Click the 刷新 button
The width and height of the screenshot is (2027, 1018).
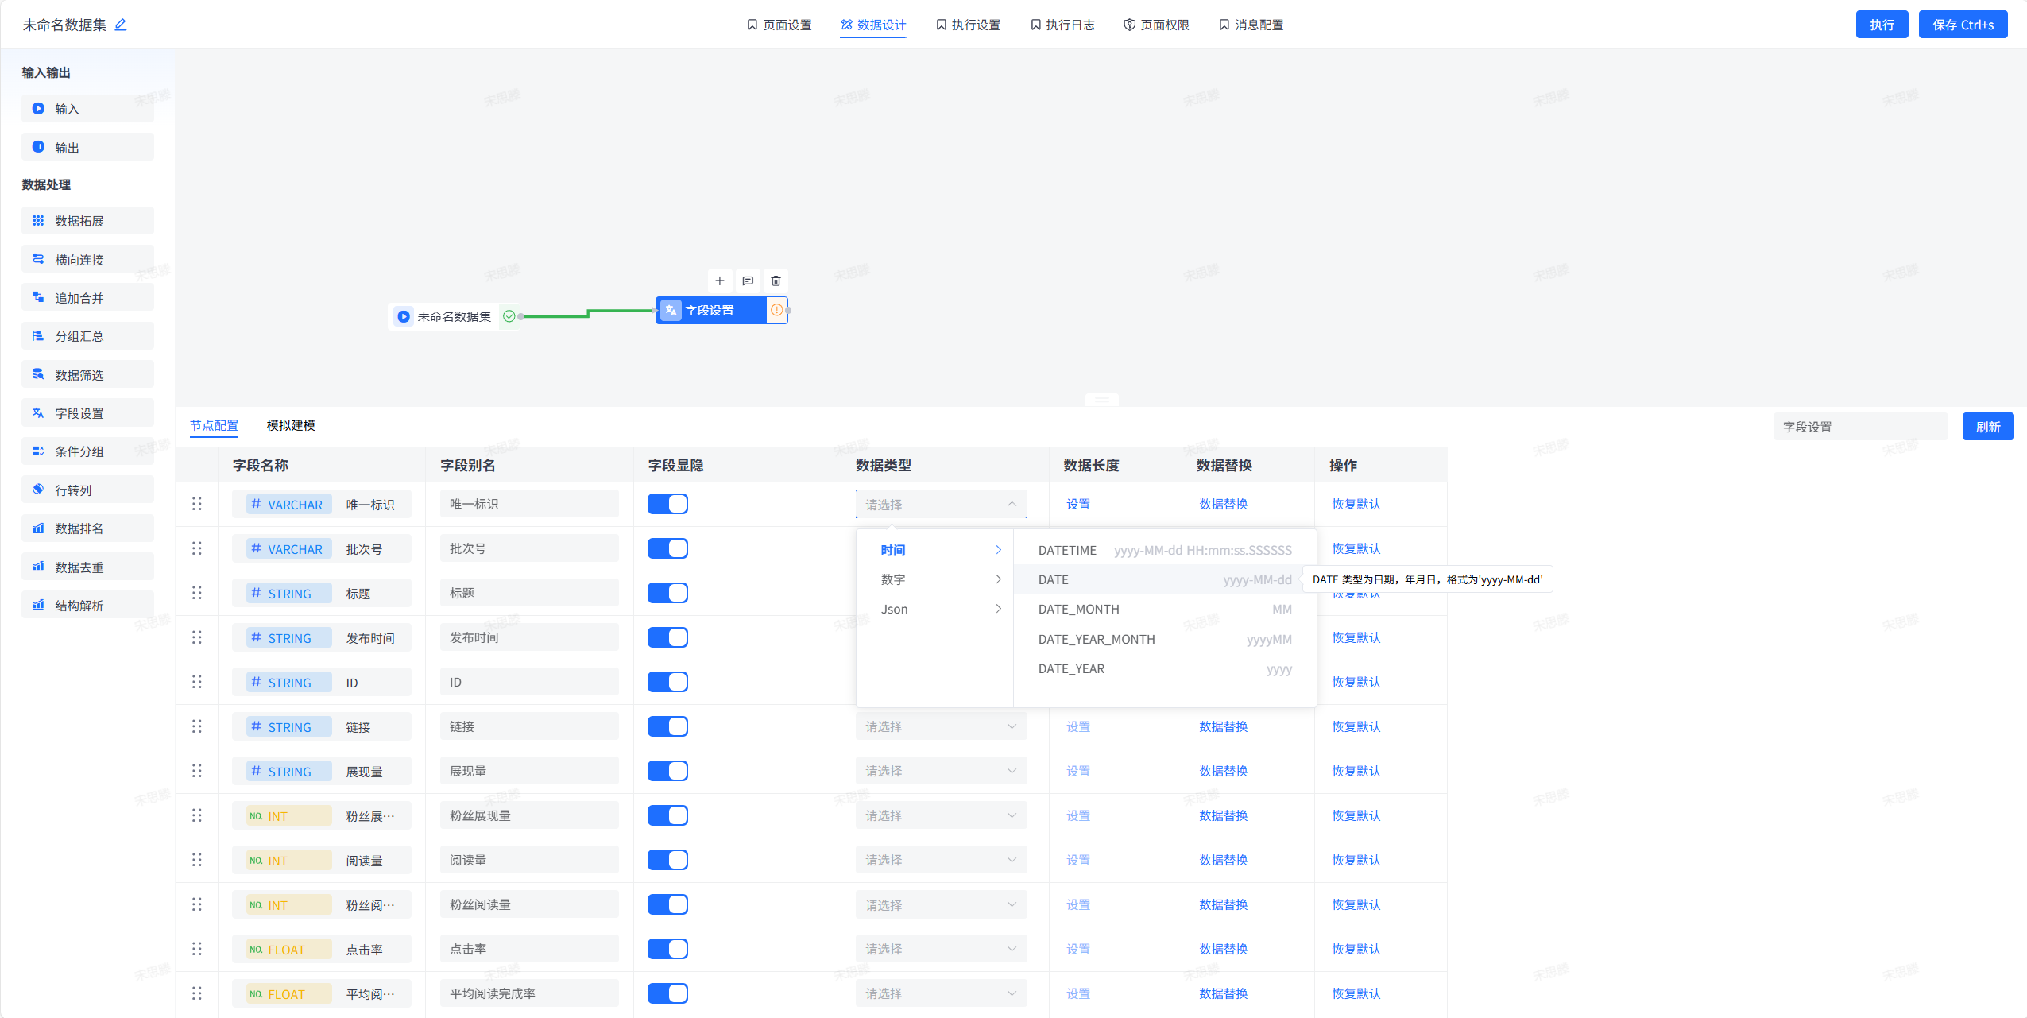(1987, 427)
